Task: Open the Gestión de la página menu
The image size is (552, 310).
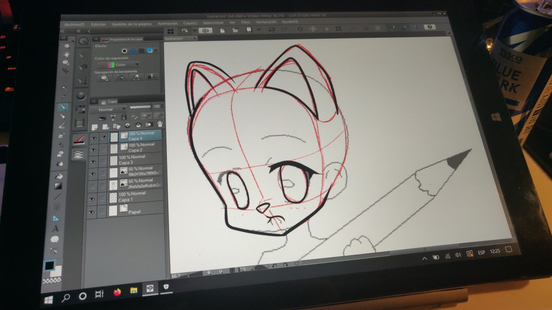Action: (132, 24)
